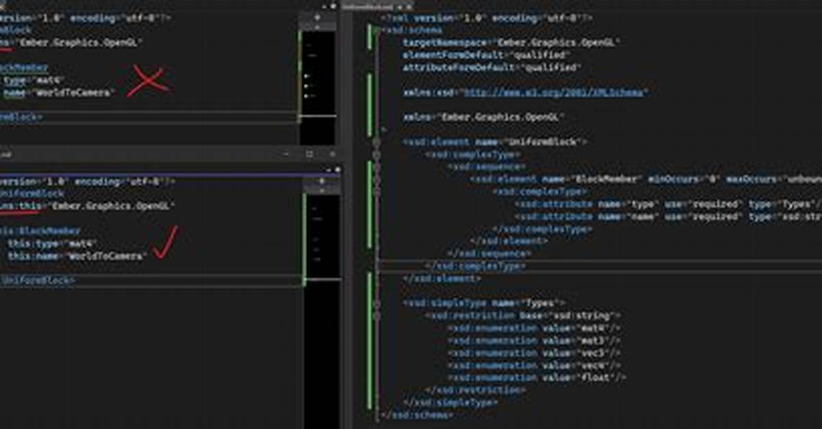Click the closing </xsd:schema> tag
This screenshot has height=429, width=822.
[416, 415]
